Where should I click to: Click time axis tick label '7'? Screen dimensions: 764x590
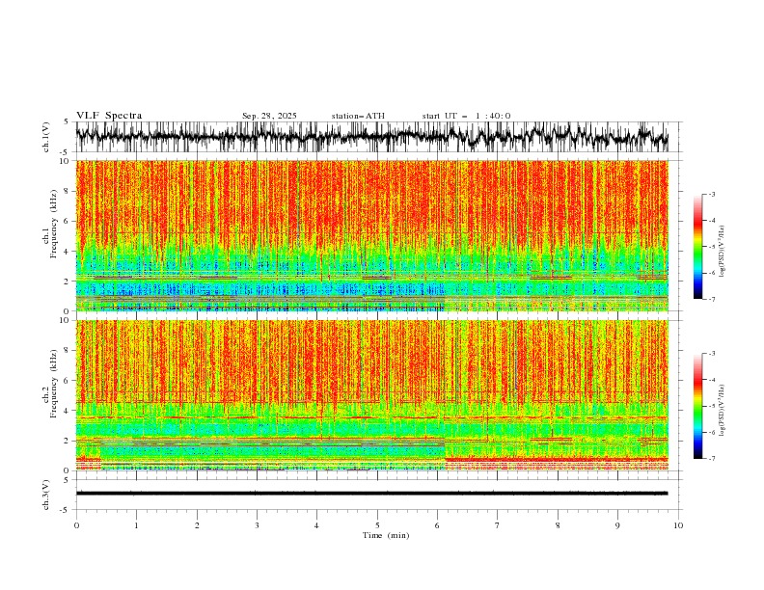(498, 525)
